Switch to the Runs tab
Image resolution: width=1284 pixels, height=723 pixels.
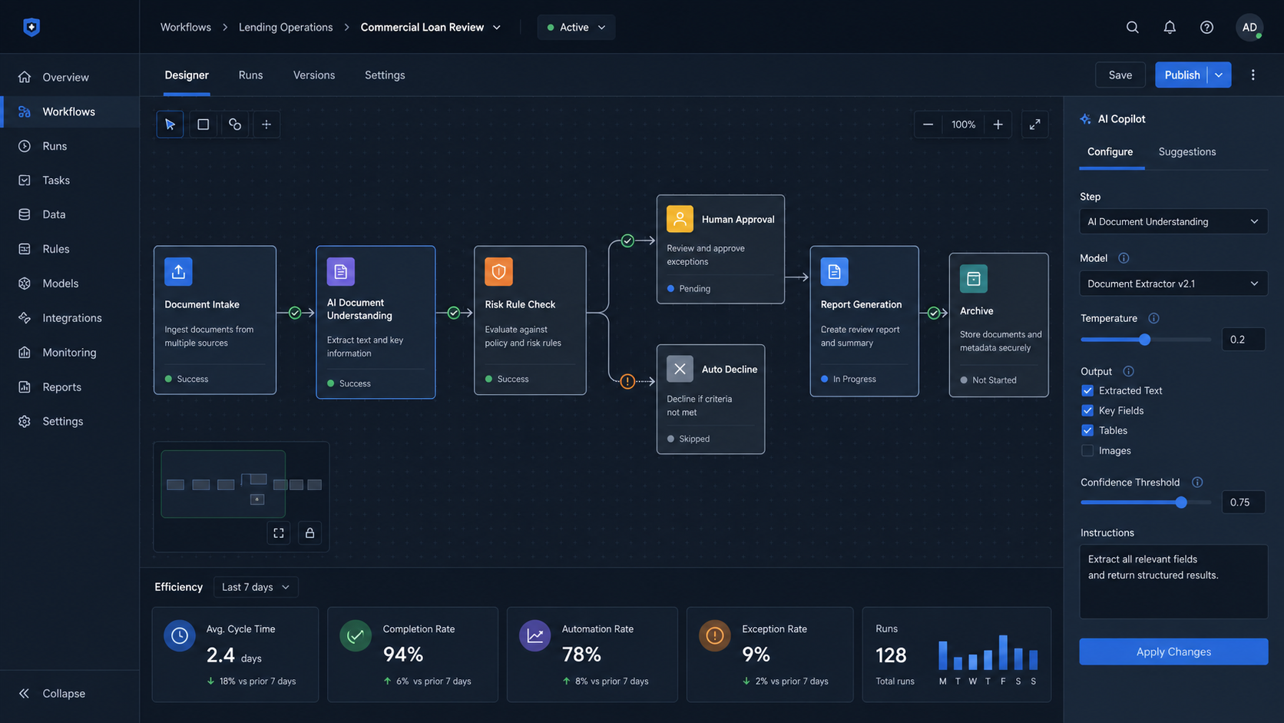click(x=250, y=75)
